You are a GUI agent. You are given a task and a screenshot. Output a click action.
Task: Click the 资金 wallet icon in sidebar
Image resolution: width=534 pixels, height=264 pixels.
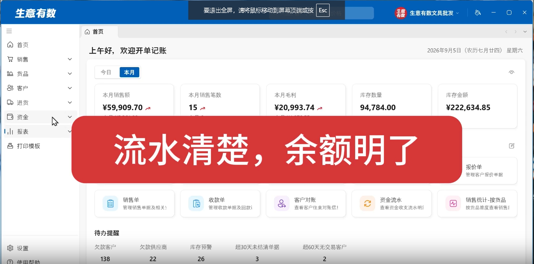(10, 117)
